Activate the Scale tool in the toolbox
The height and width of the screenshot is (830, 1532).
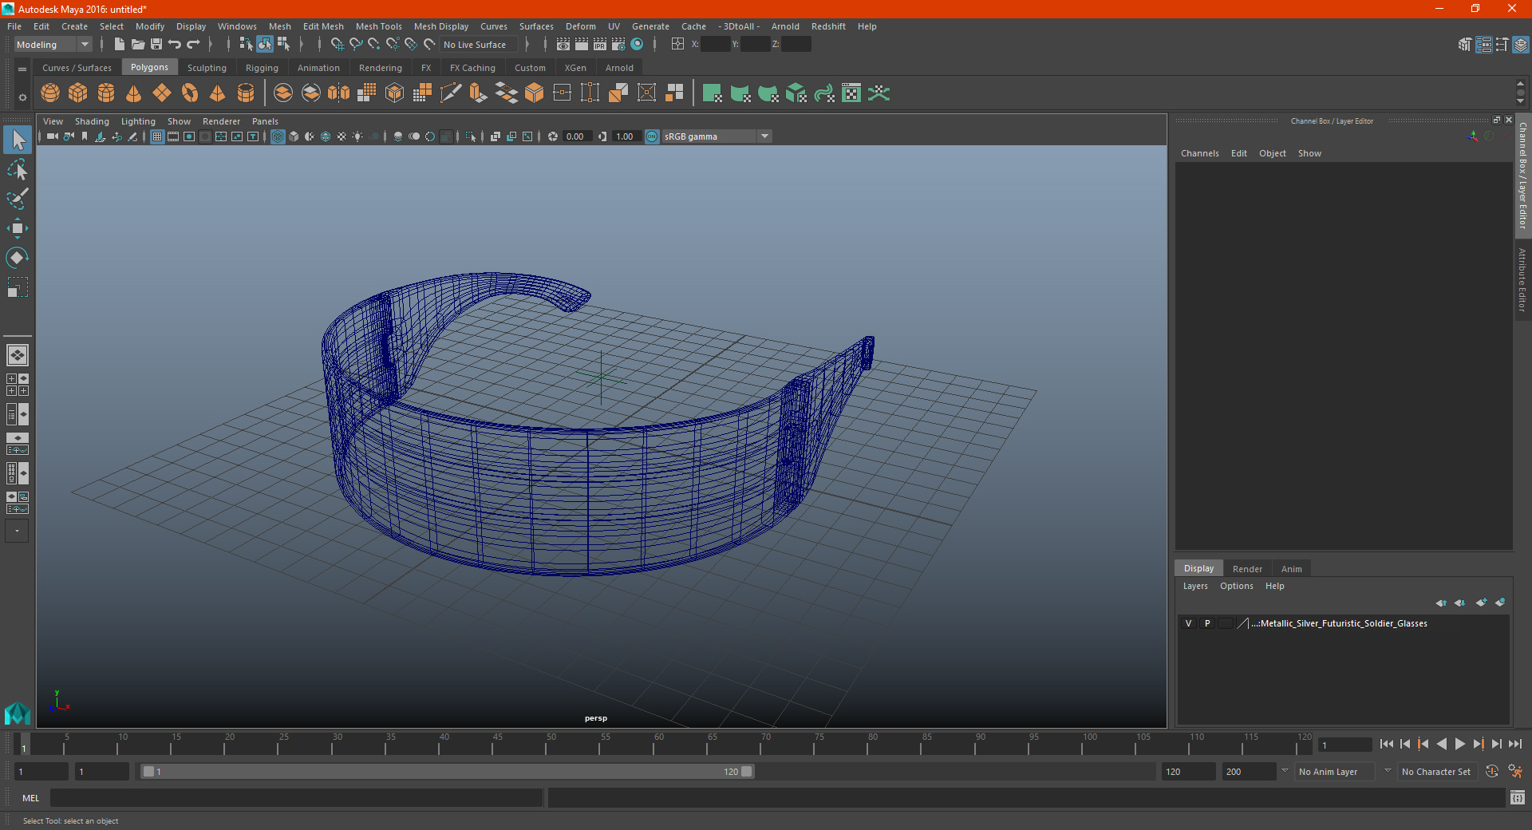[x=17, y=287]
